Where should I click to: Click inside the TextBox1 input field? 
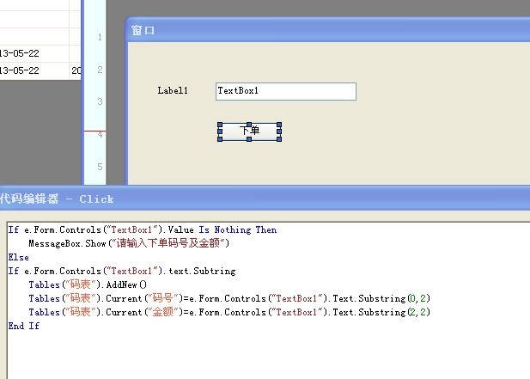[286, 91]
